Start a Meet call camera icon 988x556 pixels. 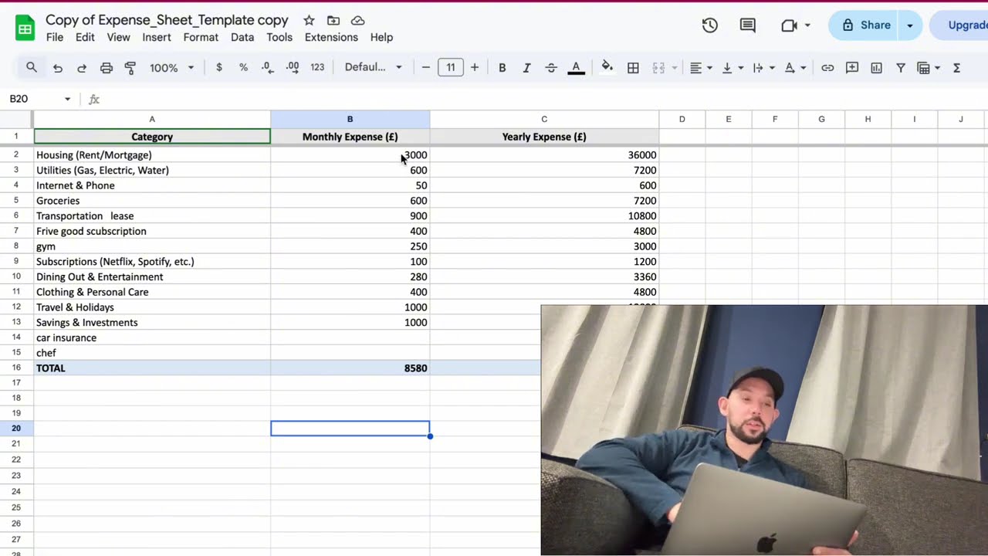click(x=789, y=25)
